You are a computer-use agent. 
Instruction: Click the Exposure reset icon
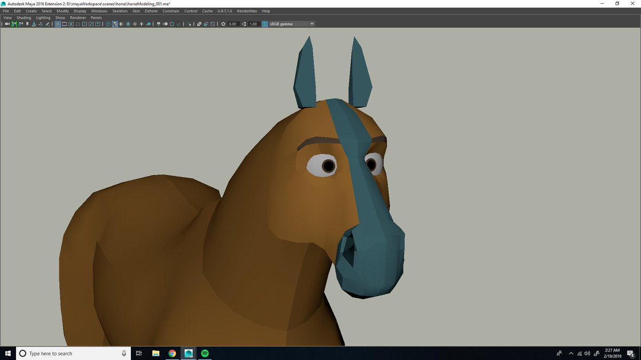[223, 24]
